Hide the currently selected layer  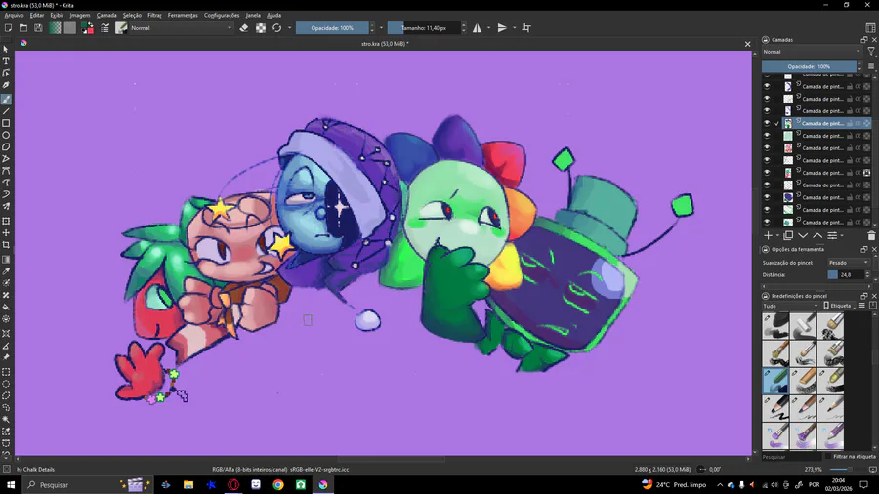767,124
